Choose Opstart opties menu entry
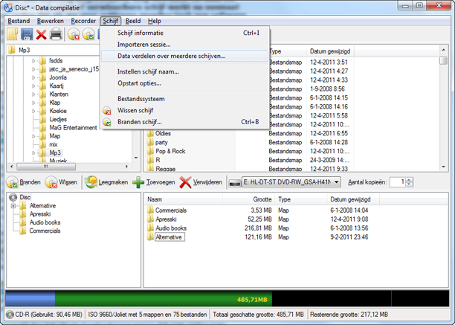This screenshot has width=455, height=325. click(184, 83)
